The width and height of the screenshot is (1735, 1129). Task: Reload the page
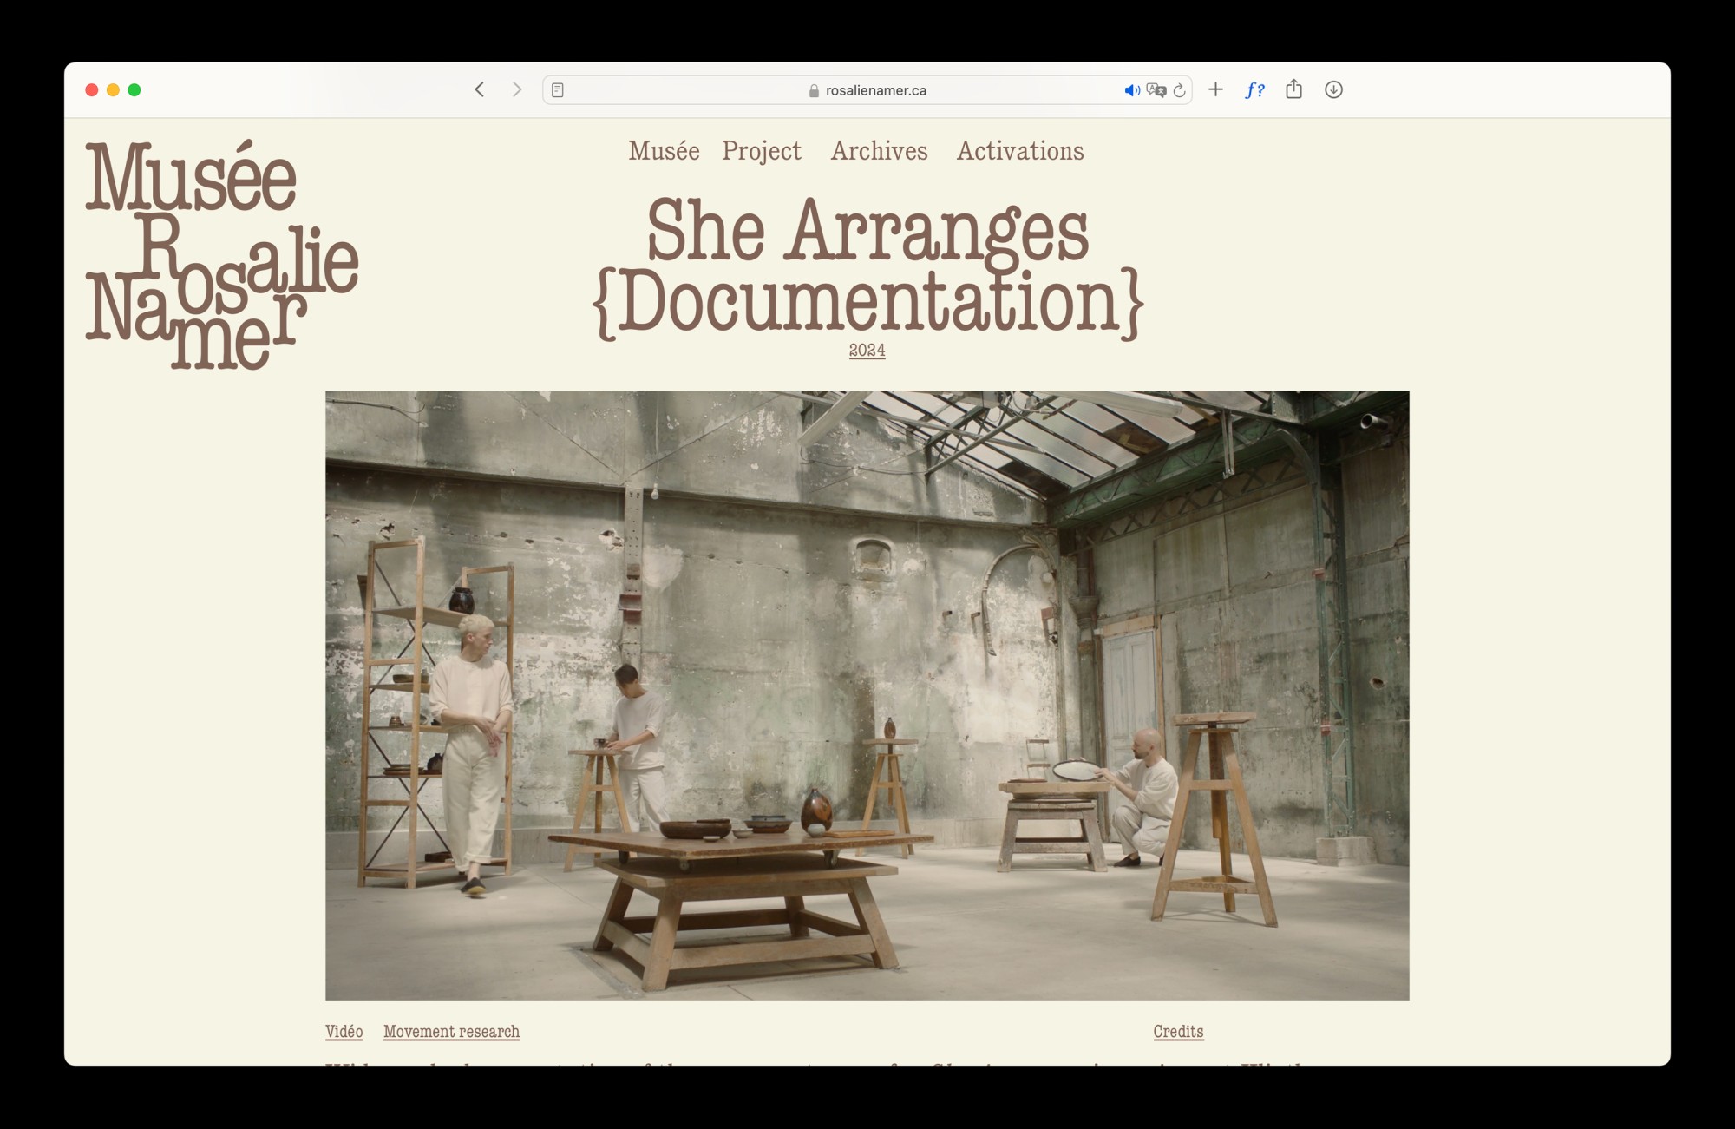click(x=1179, y=90)
